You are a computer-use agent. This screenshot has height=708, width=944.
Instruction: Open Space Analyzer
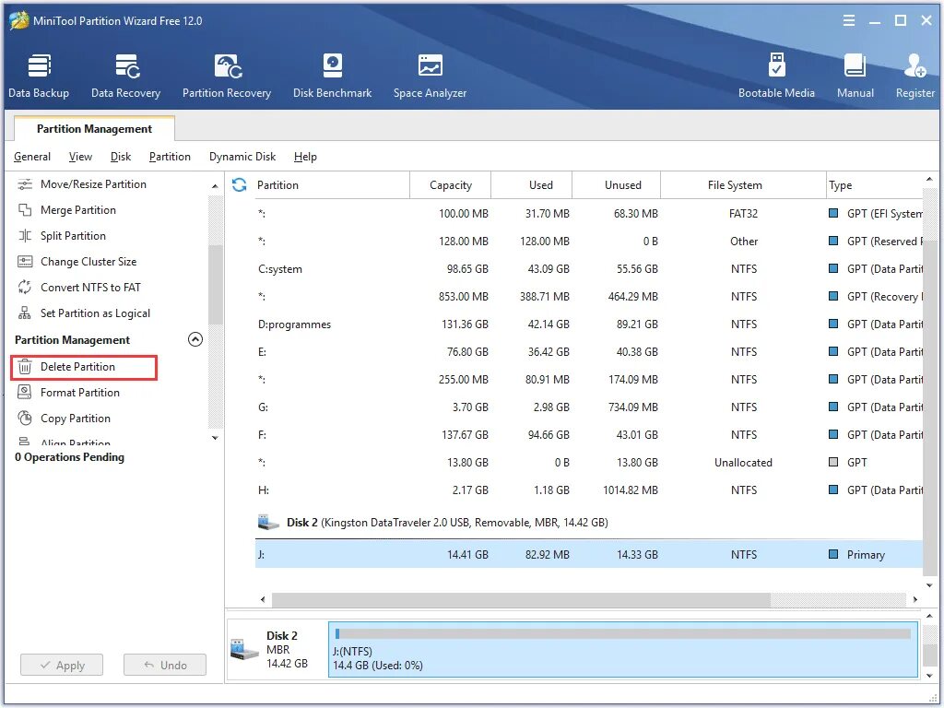click(430, 76)
